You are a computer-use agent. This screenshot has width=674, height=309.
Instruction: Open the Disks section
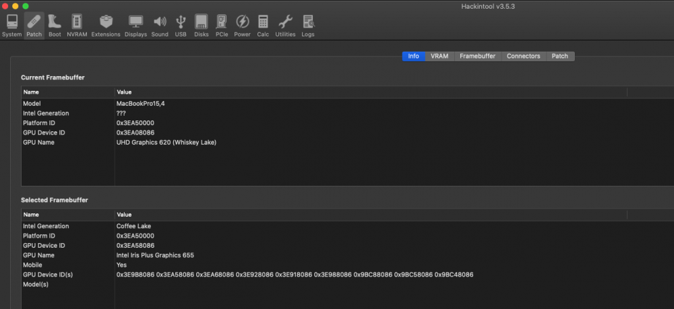tap(201, 26)
